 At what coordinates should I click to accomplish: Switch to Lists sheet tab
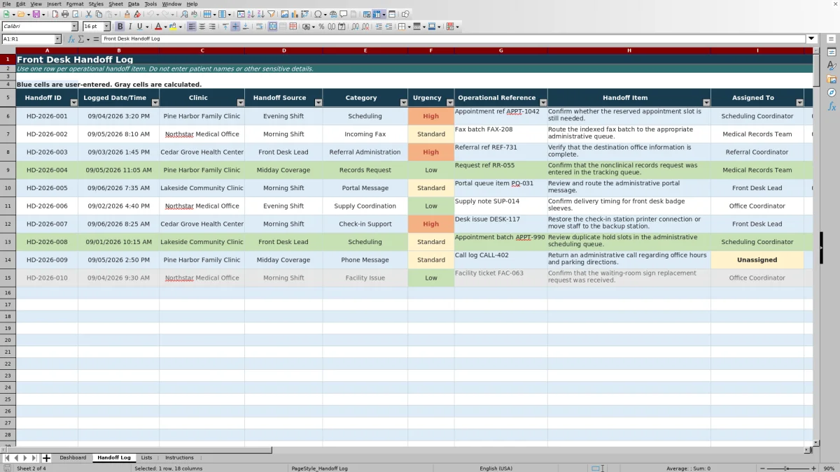pos(146,458)
